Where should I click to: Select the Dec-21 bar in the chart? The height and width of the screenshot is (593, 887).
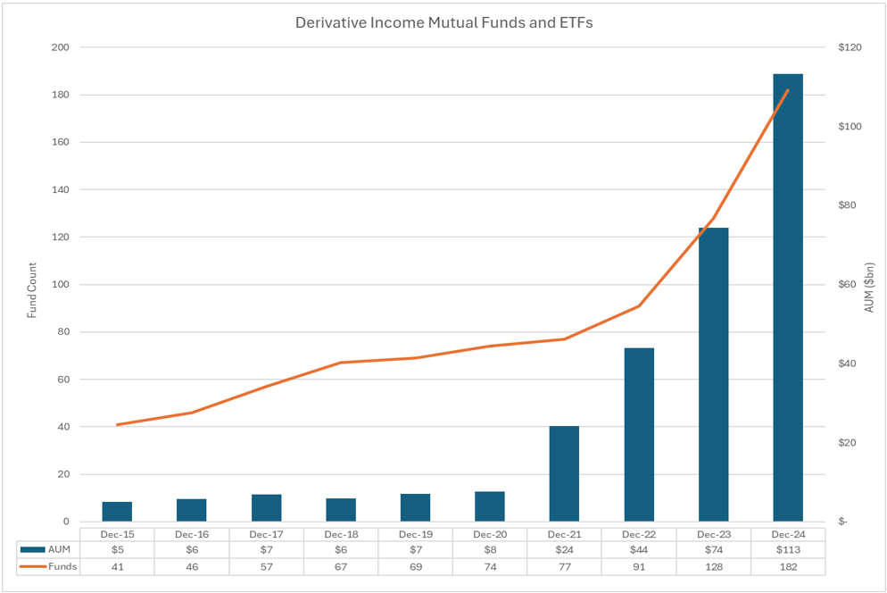[x=564, y=473]
